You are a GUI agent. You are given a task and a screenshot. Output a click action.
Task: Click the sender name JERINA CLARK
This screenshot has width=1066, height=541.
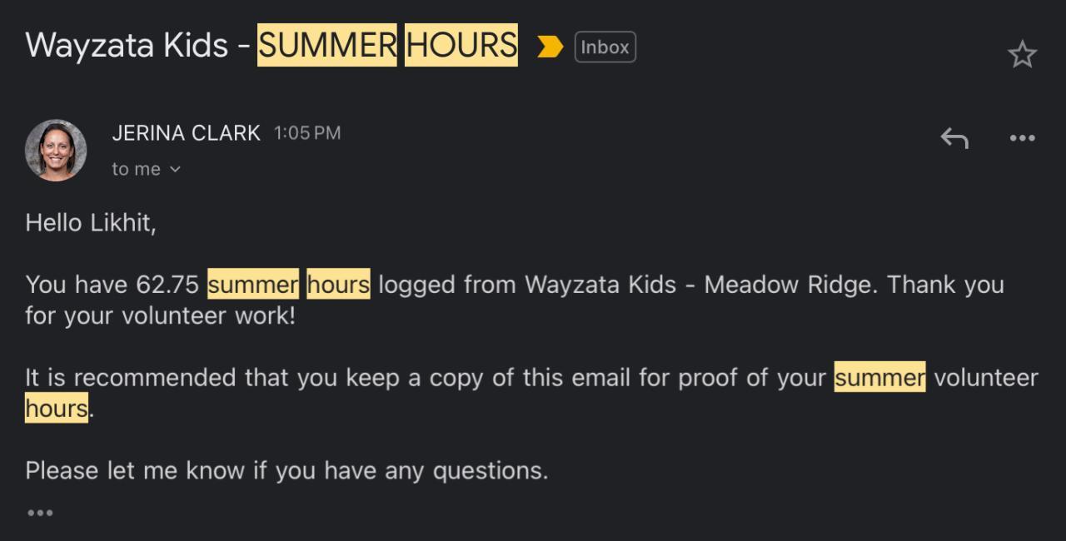[186, 133]
